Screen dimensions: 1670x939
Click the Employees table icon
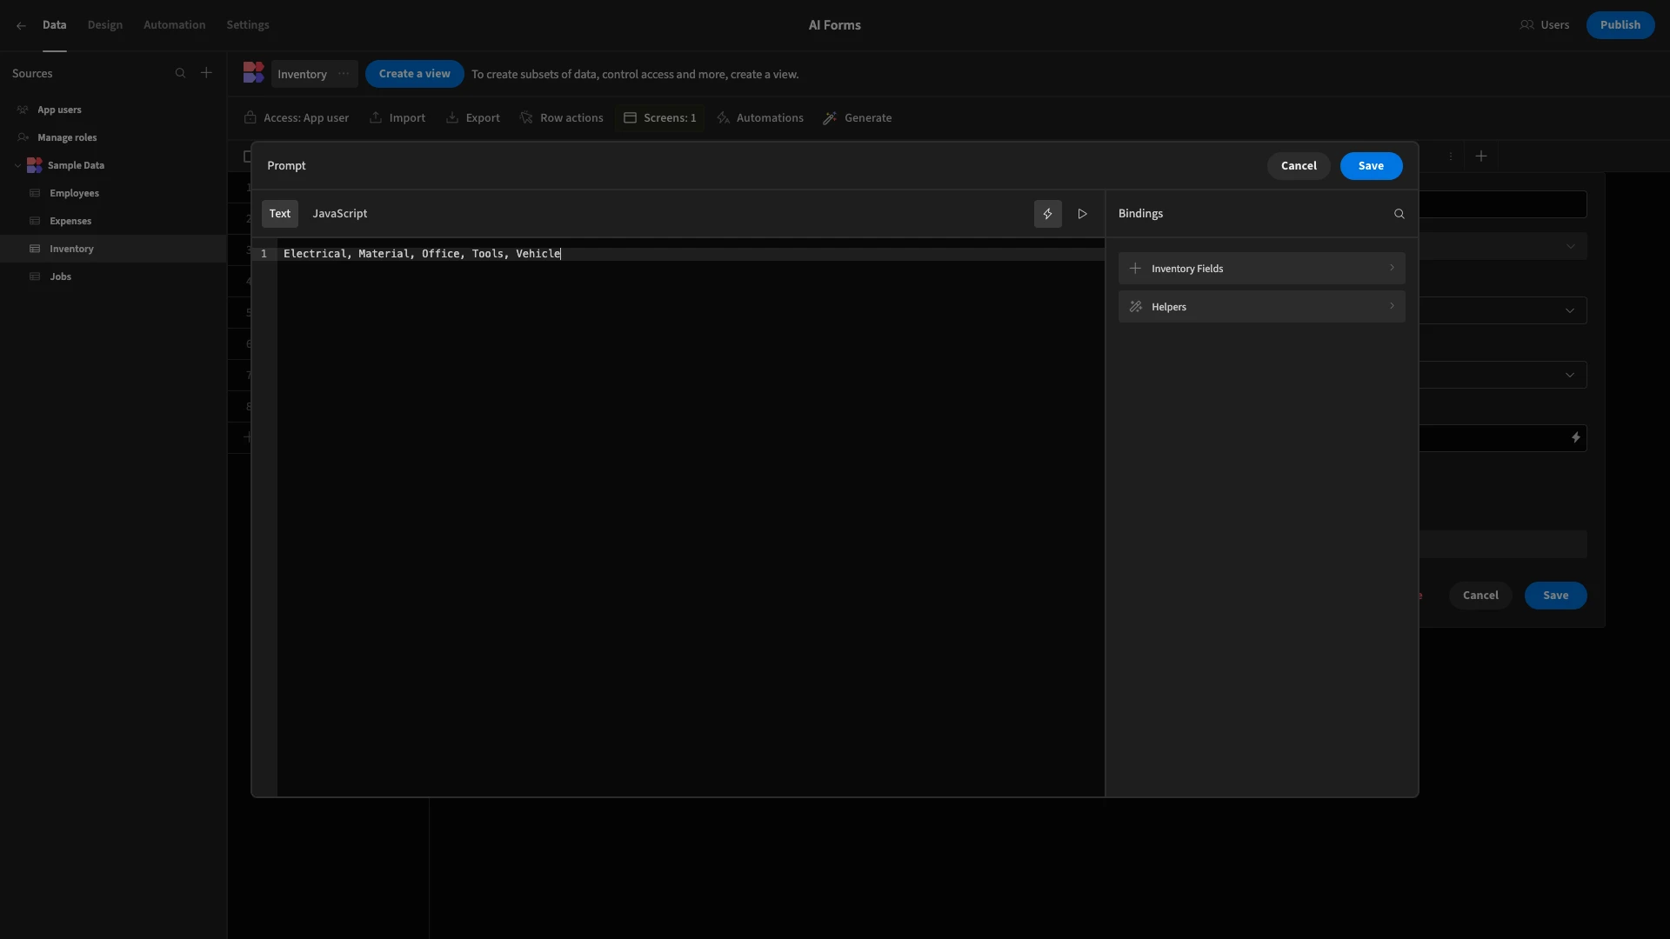35,193
